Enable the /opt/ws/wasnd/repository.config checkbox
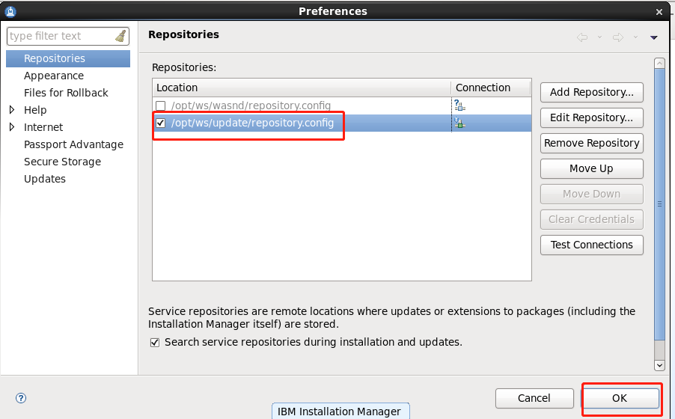This screenshot has width=675, height=419. click(161, 105)
